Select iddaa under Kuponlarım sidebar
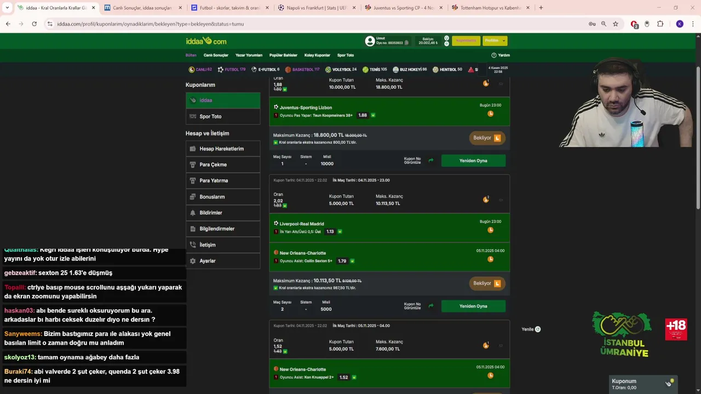701x394 pixels. point(223,100)
